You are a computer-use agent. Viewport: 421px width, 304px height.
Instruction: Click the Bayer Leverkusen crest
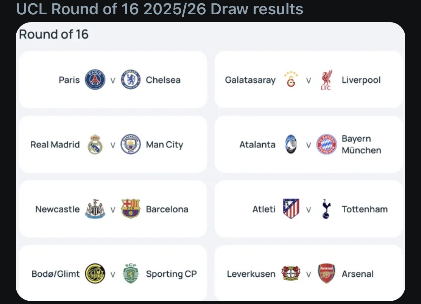coord(291,274)
